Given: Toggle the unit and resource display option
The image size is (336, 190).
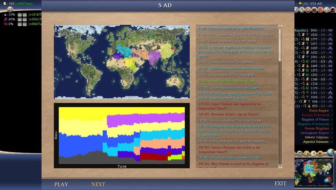Looking at the screenshot, I should [x=307, y=154].
